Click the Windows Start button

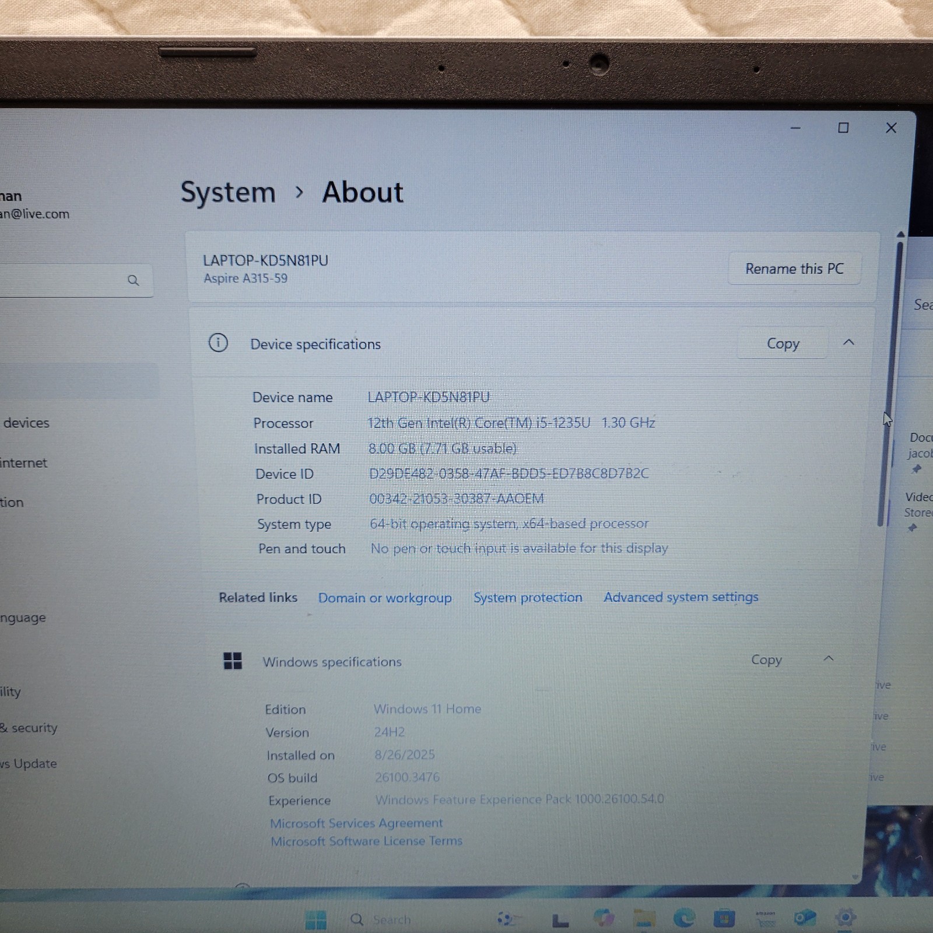tap(315, 920)
